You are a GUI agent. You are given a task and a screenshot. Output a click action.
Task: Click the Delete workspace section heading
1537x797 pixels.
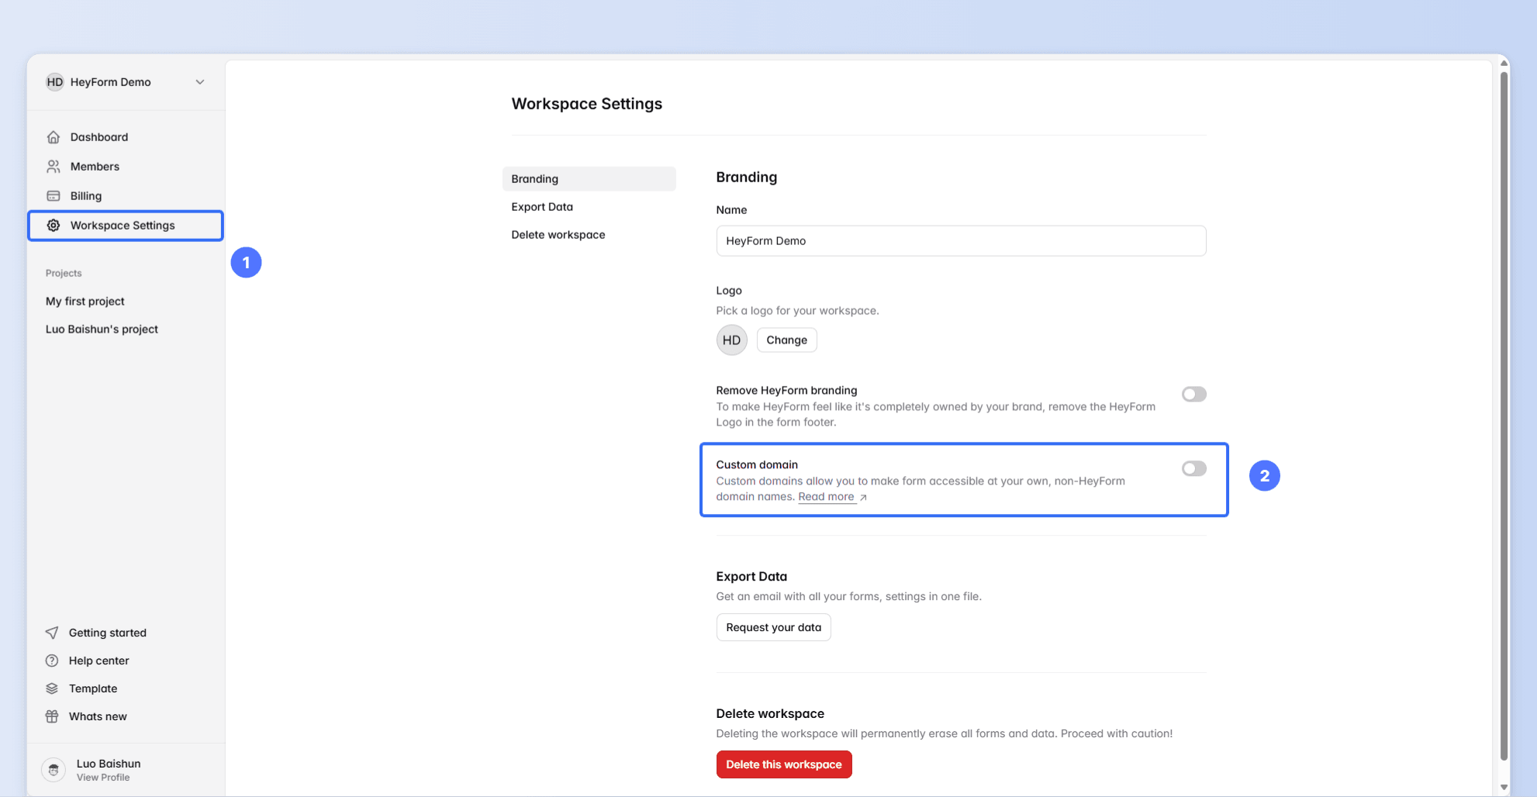[x=770, y=714]
